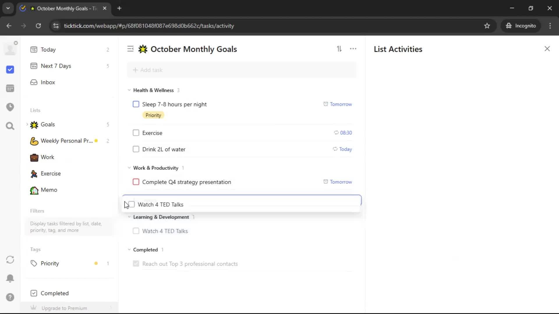
Task: Uncheck Reach out Top 3 professional contacts
Action: tap(136, 264)
